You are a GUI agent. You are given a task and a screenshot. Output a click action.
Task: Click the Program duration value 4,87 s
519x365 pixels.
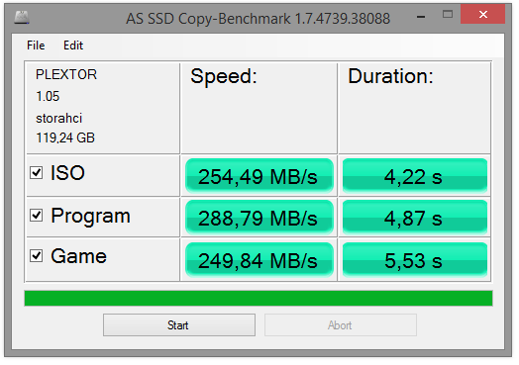[414, 218]
